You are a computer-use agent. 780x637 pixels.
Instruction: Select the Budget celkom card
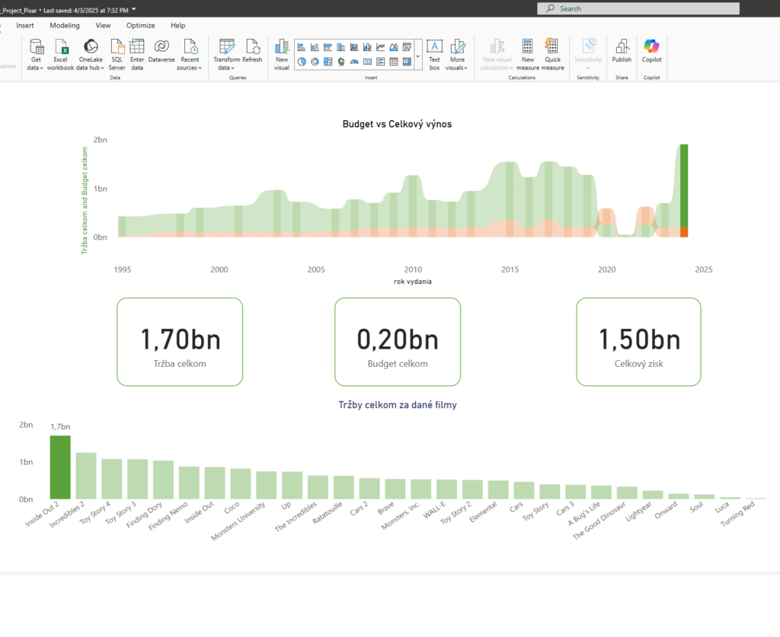tap(398, 342)
